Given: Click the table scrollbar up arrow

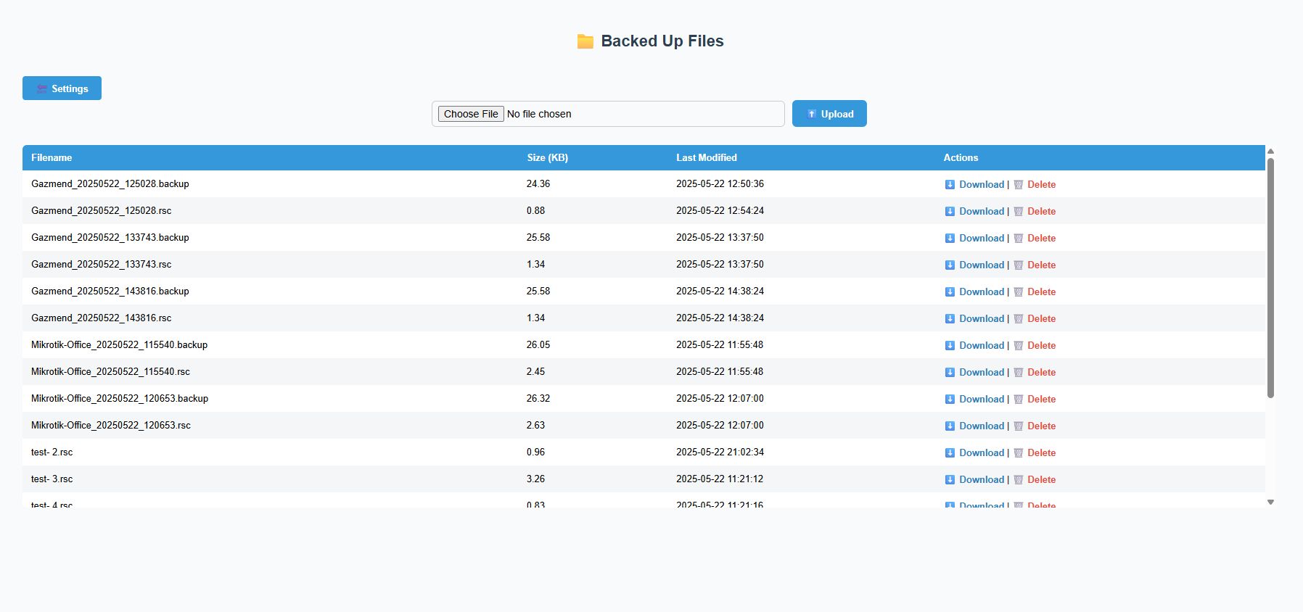Looking at the screenshot, I should [x=1270, y=151].
